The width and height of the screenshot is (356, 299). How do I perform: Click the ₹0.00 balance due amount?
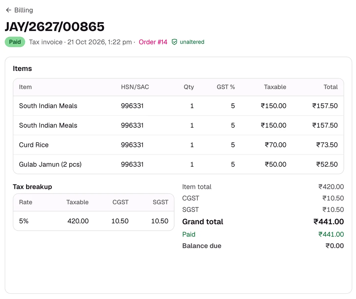(x=335, y=246)
